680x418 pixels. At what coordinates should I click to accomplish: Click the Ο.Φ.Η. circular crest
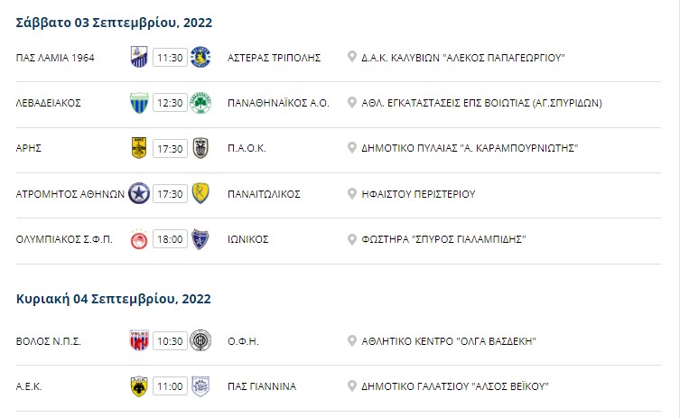(200, 341)
